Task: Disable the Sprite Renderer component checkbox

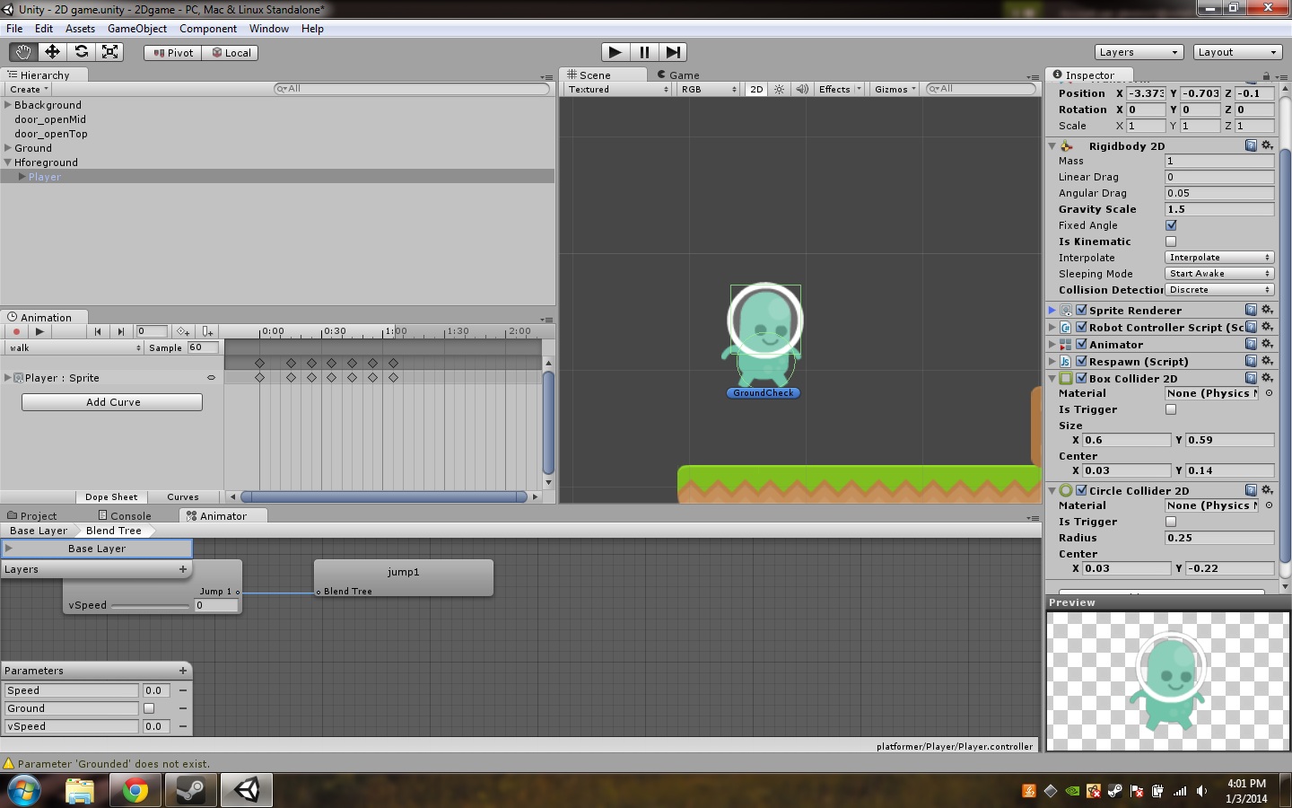Action: pos(1081,310)
